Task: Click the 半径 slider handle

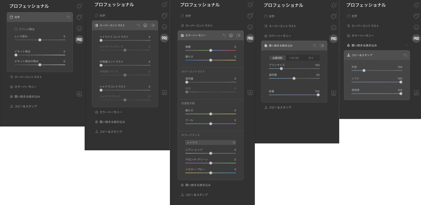Action: point(364,70)
